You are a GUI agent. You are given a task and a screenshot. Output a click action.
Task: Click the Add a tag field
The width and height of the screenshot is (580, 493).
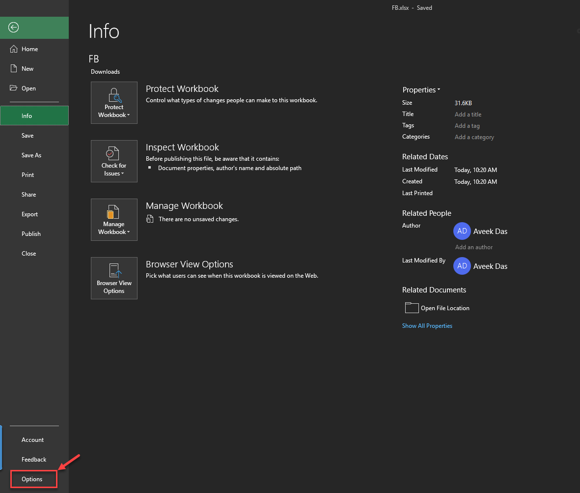(x=467, y=126)
